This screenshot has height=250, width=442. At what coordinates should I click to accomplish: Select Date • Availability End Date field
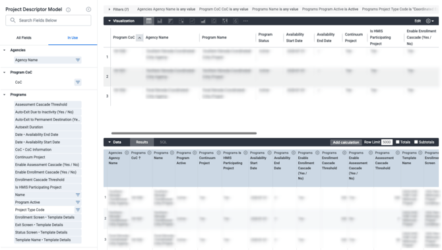(47, 135)
